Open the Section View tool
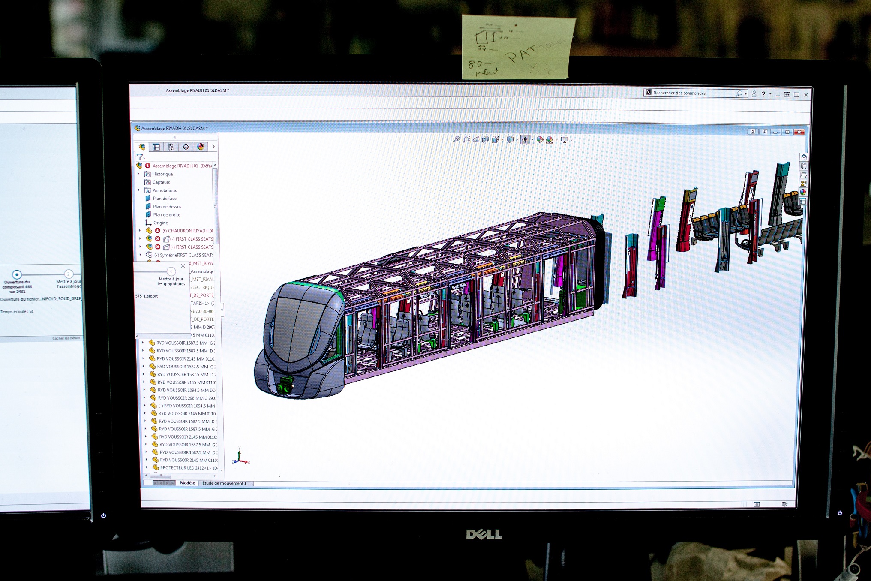Screen dimensions: 871x581 486,139
